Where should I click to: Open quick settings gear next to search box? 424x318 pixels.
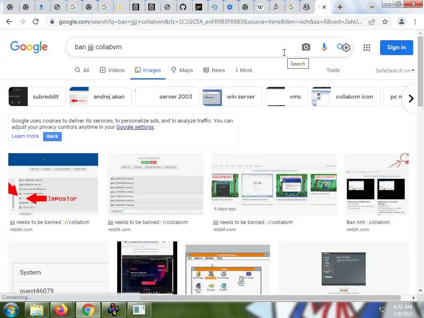pyautogui.click(x=347, y=48)
